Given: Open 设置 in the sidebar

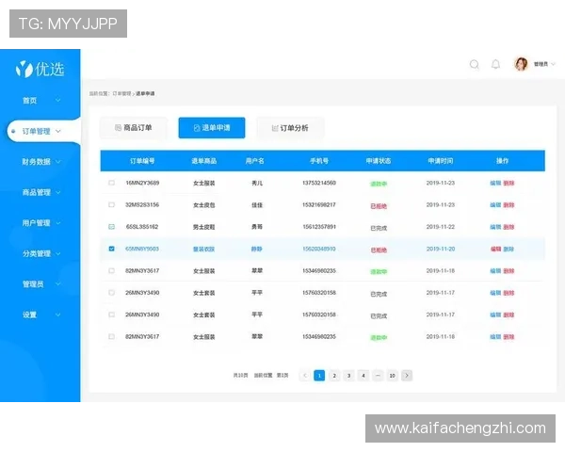Looking at the screenshot, I should click(x=30, y=315).
